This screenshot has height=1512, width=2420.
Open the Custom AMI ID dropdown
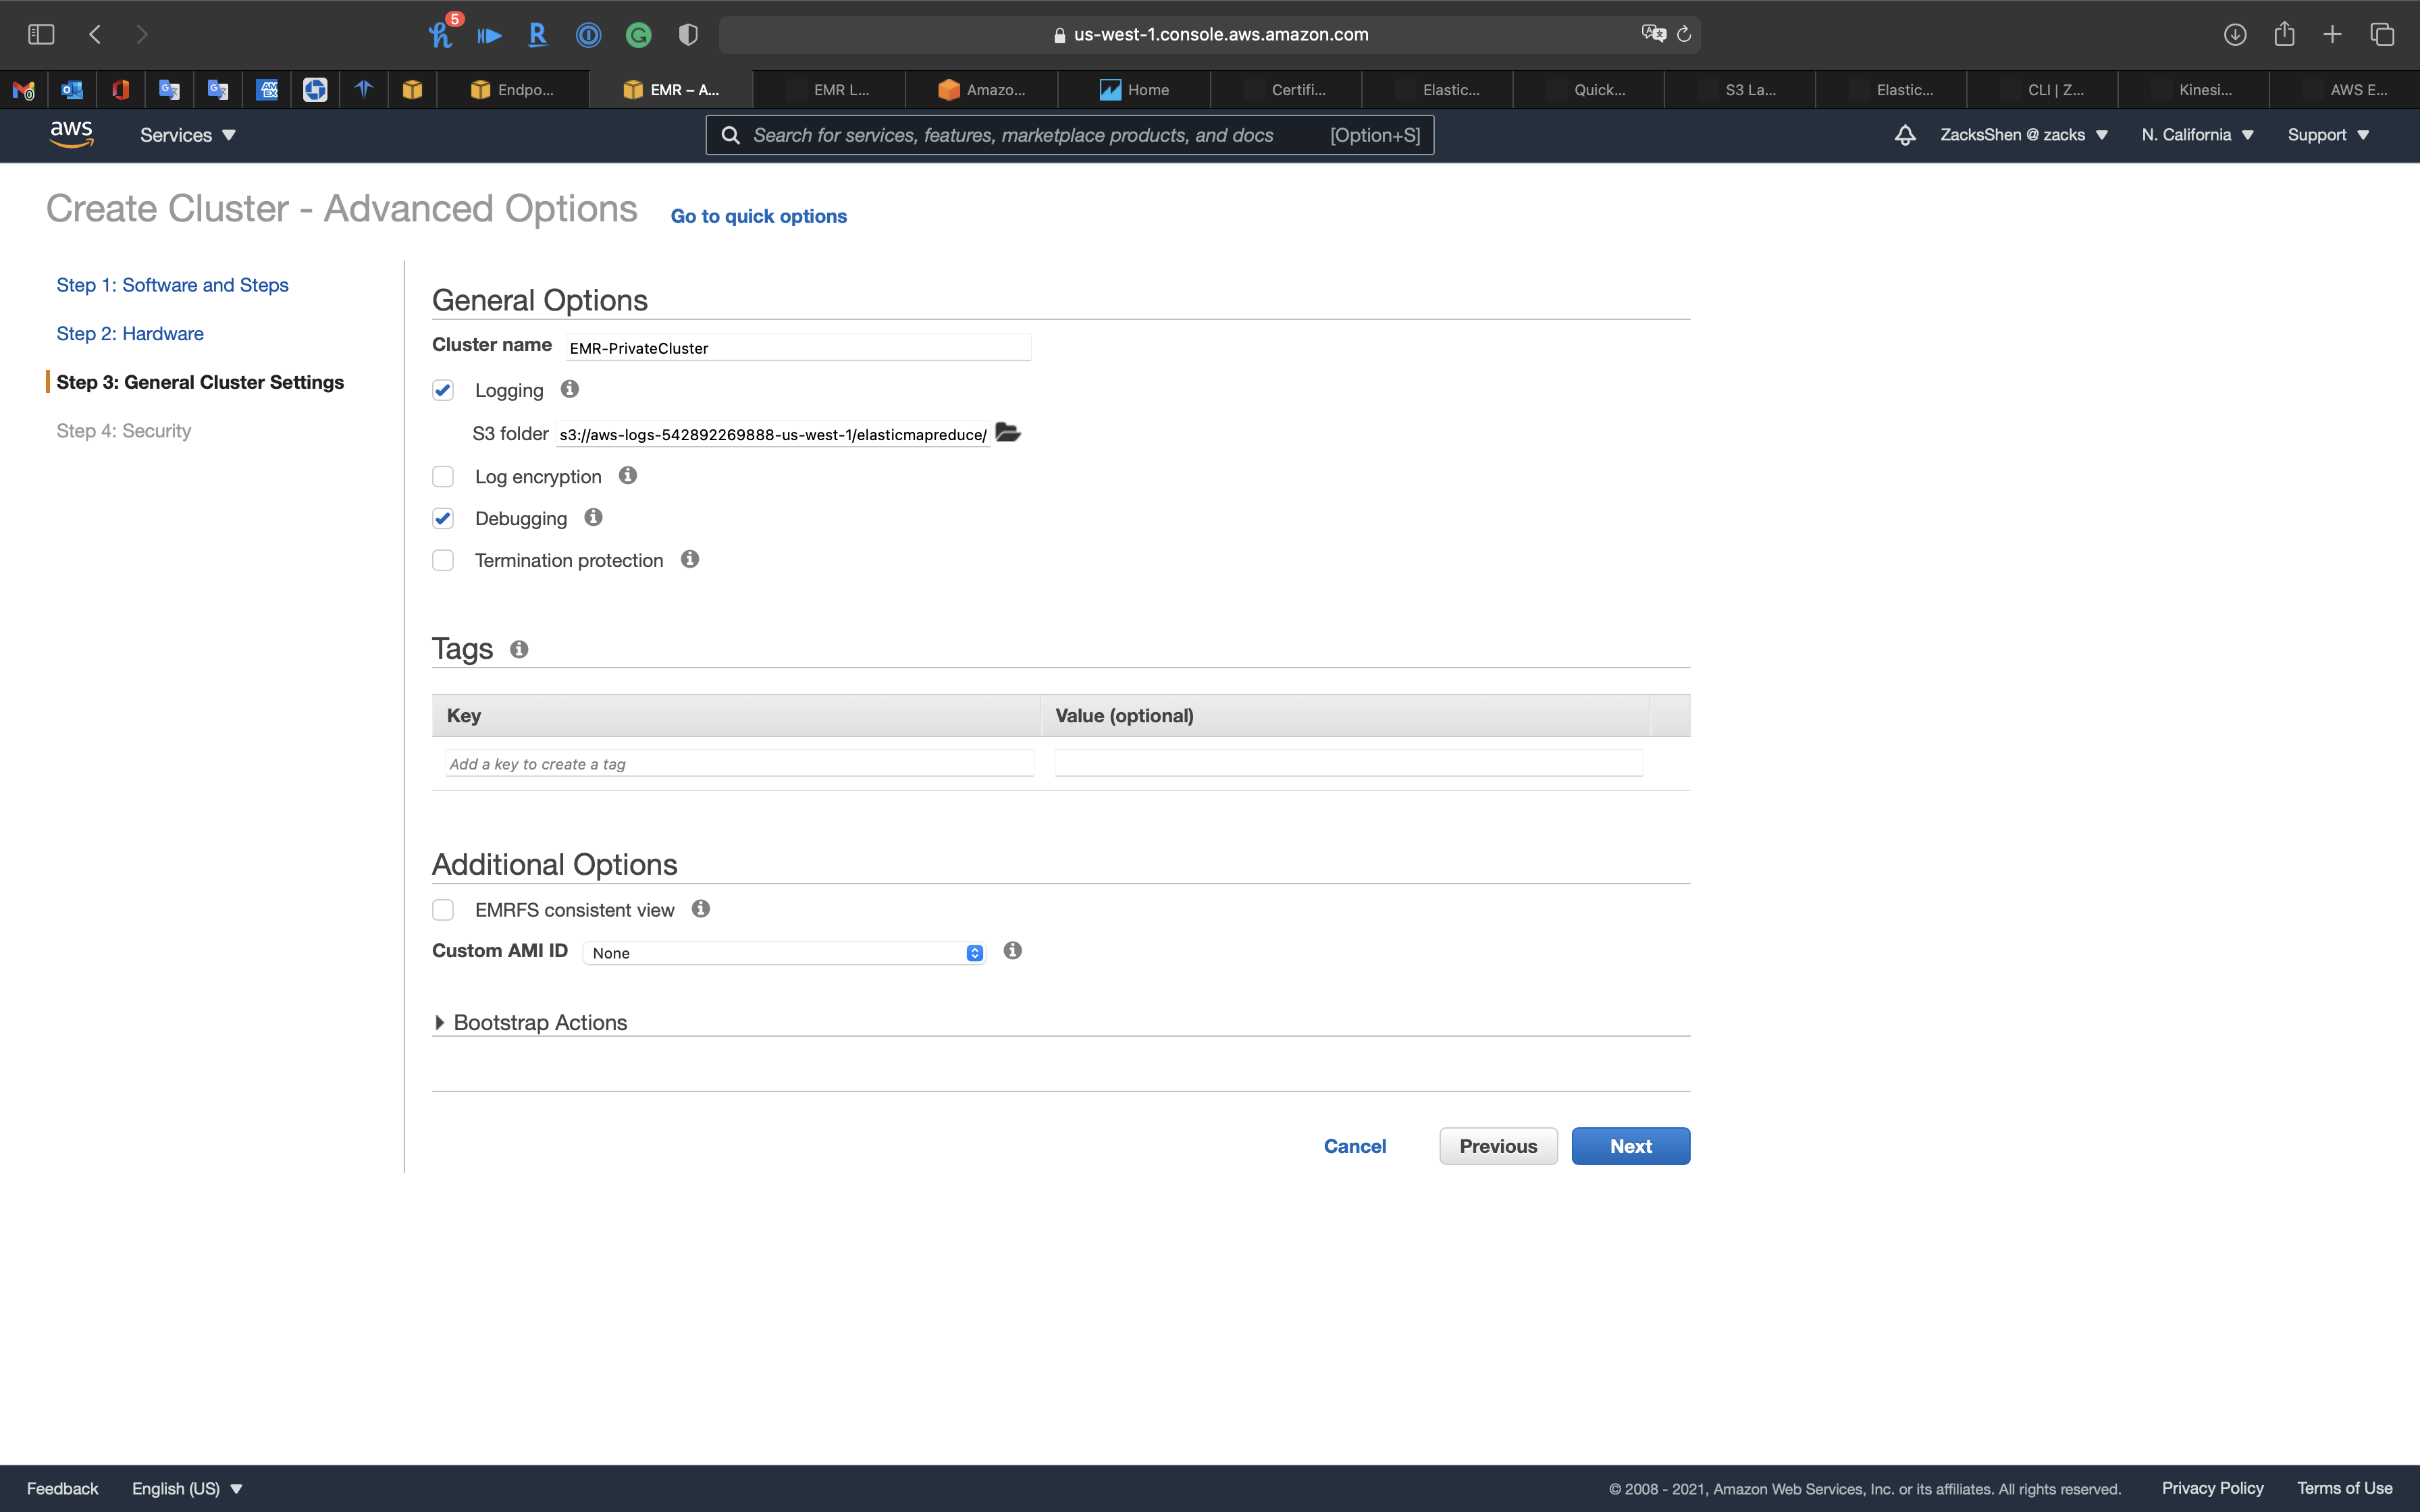784,953
